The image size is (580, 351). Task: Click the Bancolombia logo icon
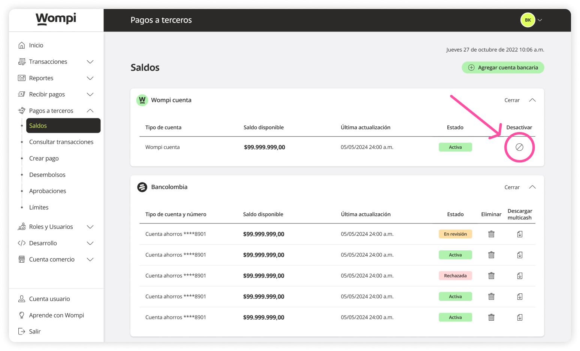[x=142, y=187]
